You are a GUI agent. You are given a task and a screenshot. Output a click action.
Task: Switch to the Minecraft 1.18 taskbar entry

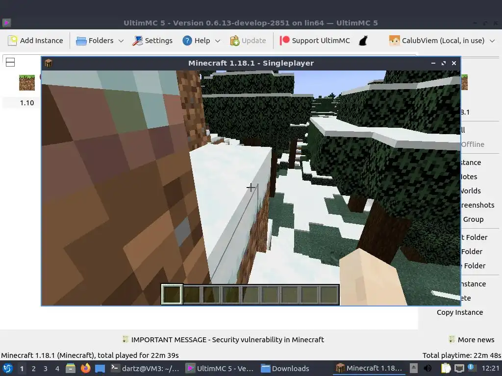point(369,368)
